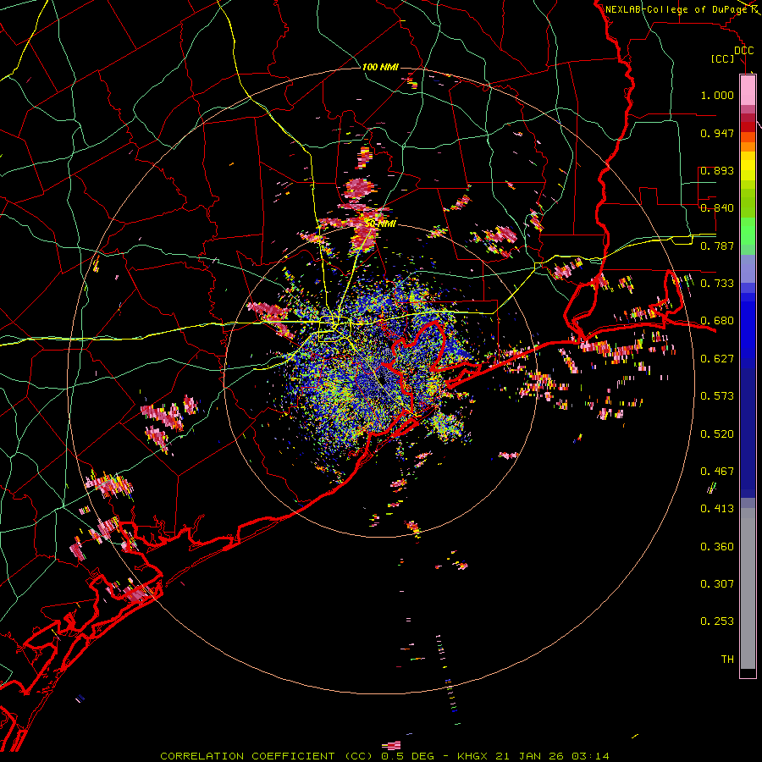
Task: Select the 0.467 legend value
Action: point(717,472)
